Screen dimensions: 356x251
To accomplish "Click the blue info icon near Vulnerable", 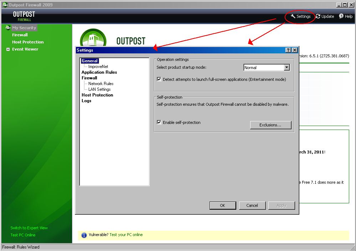I will 84,235.
